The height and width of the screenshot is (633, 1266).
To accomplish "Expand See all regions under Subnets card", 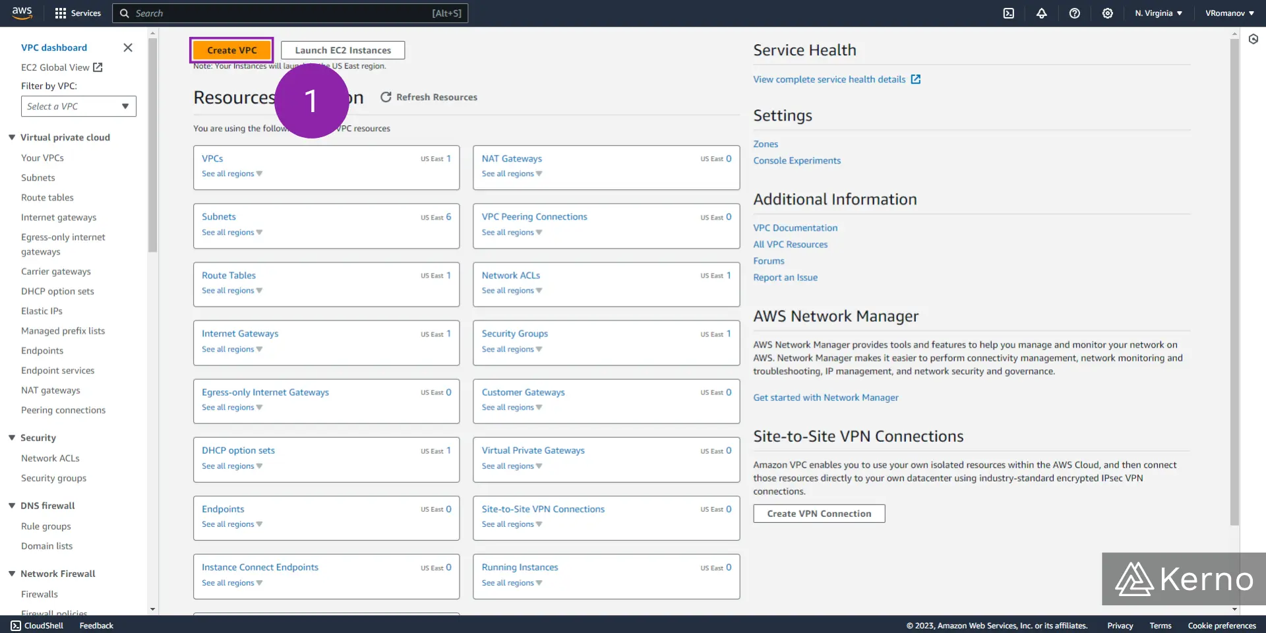I will coord(232,233).
